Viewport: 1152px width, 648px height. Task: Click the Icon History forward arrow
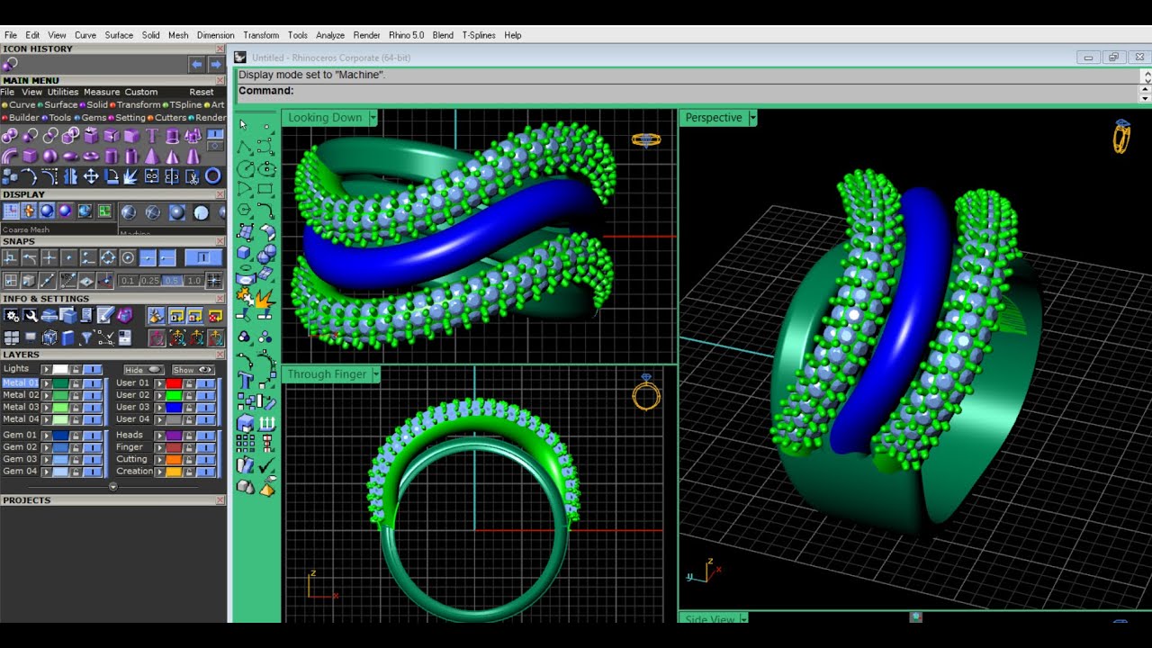[216, 64]
